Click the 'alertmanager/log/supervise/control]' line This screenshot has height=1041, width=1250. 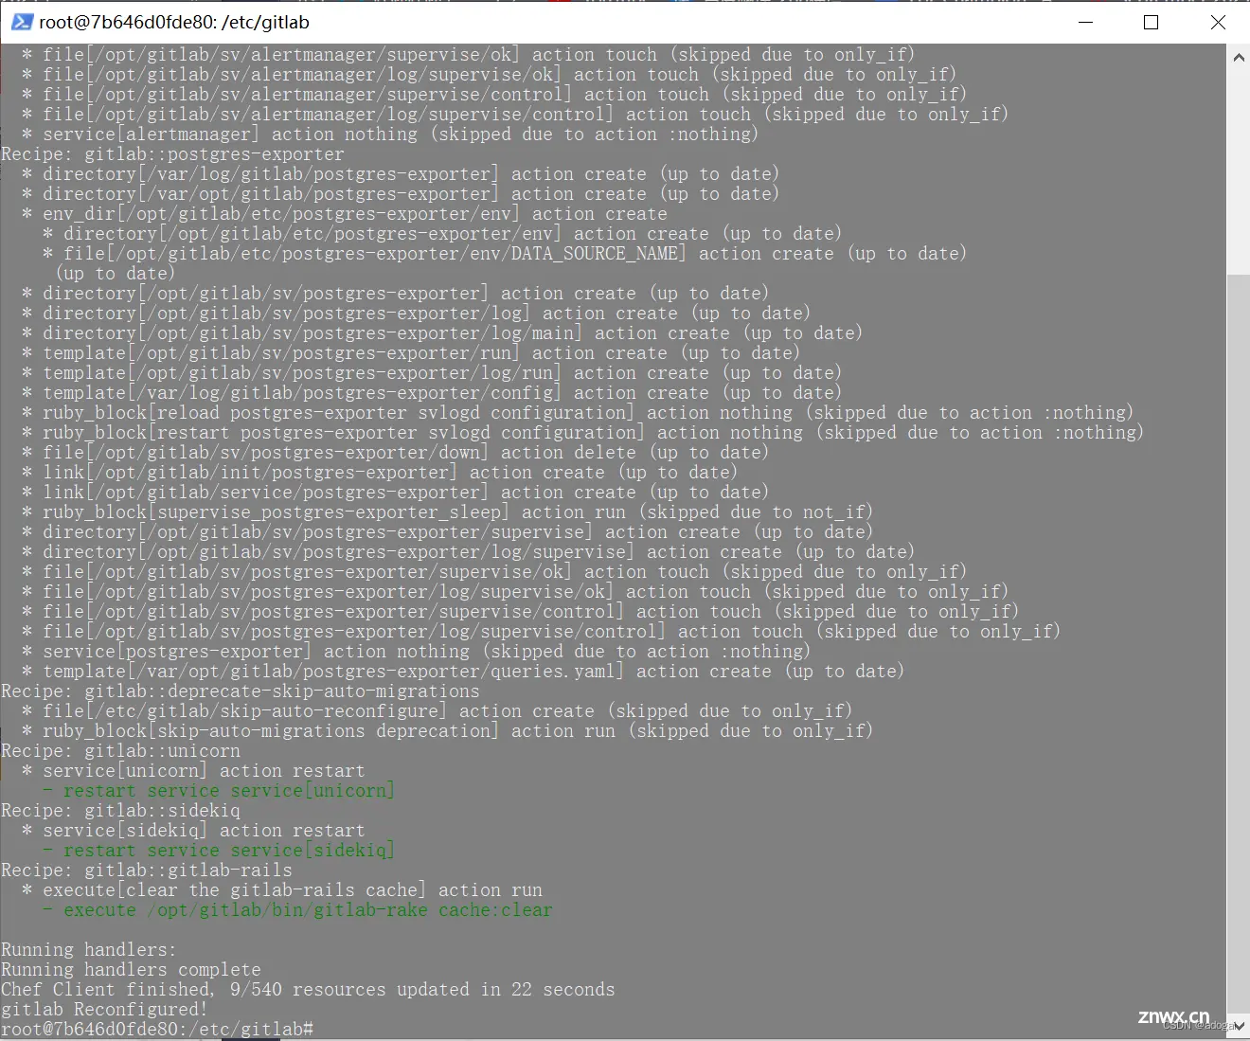(515, 115)
